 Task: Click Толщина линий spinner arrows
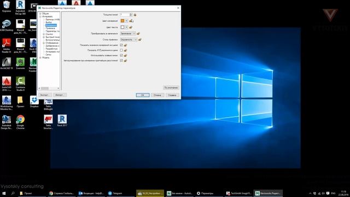coord(131,15)
